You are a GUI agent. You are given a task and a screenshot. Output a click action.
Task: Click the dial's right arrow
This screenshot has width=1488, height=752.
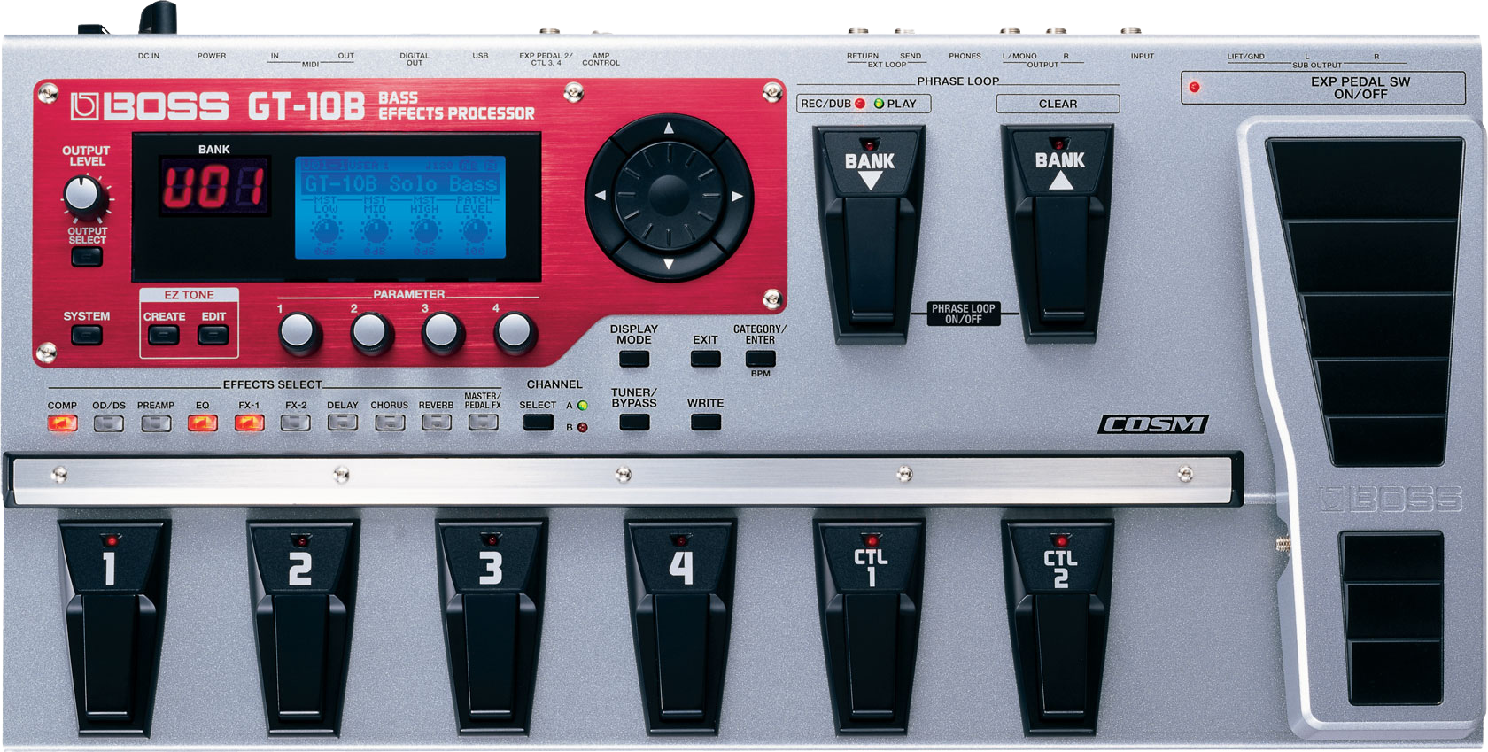click(737, 196)
